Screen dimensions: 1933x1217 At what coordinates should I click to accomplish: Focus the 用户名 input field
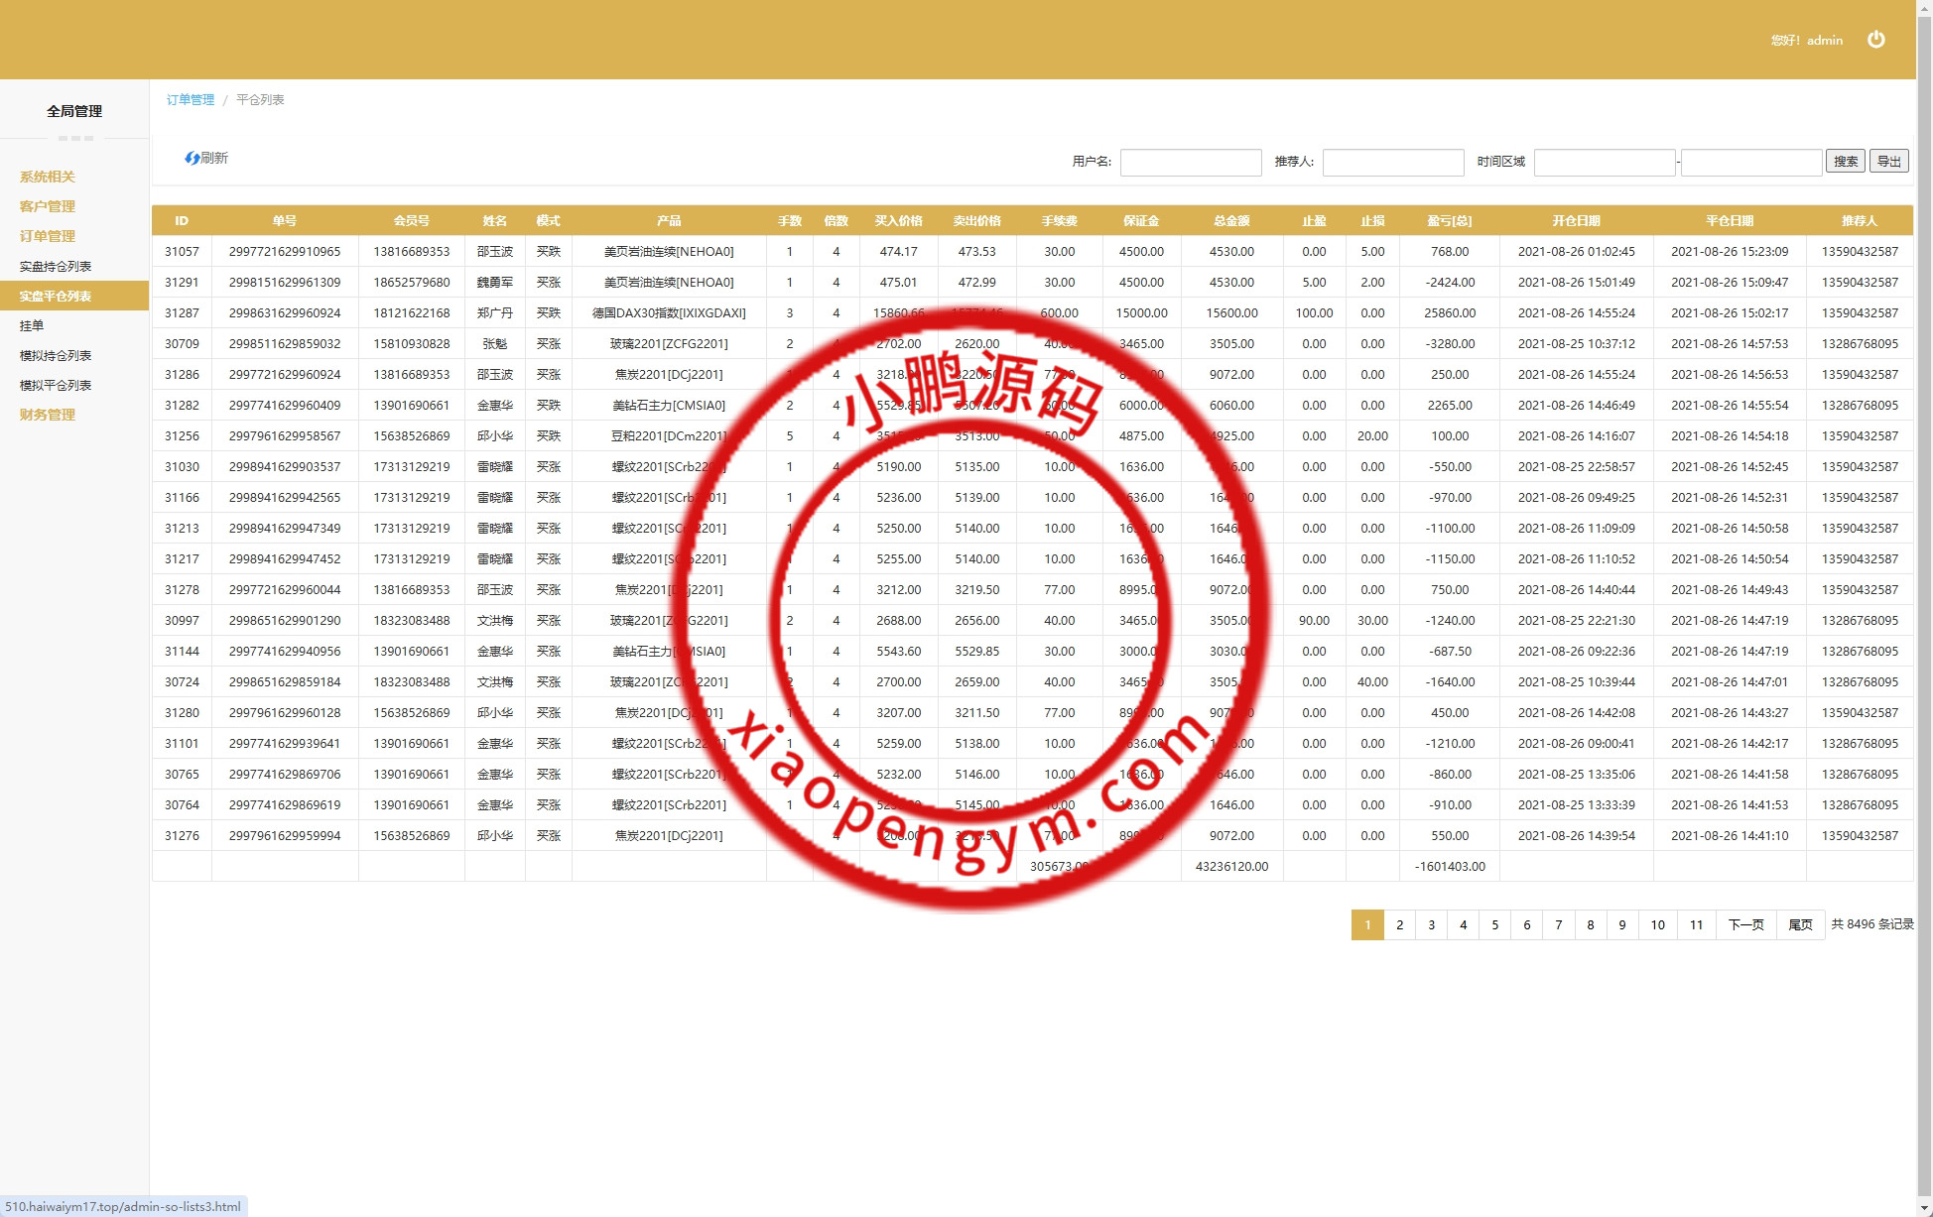point(1190,162)
